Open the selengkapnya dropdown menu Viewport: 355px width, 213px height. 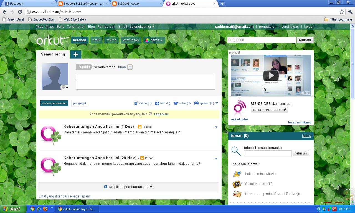[x=142, y=27]
